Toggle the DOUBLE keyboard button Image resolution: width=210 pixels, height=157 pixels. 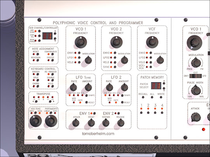[52, 80]
